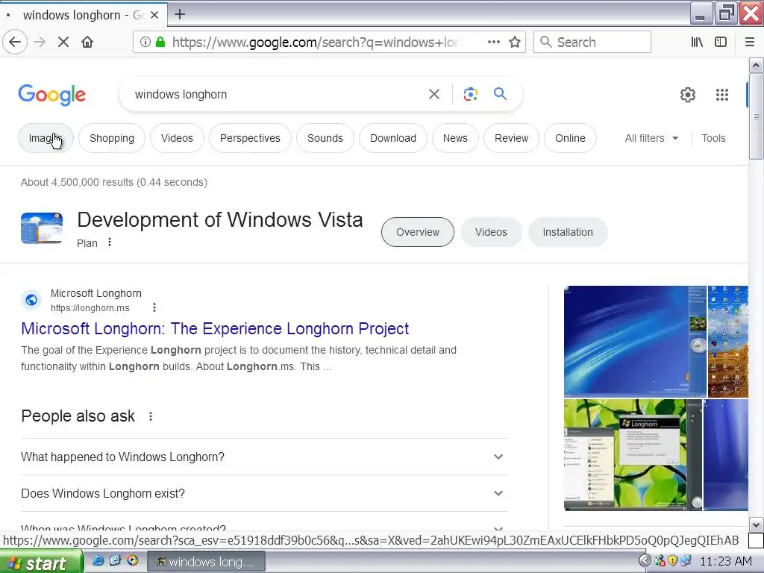Click the blue magnifier search button
This screenshot has height=573, width=764.
[x=500, y=93]
